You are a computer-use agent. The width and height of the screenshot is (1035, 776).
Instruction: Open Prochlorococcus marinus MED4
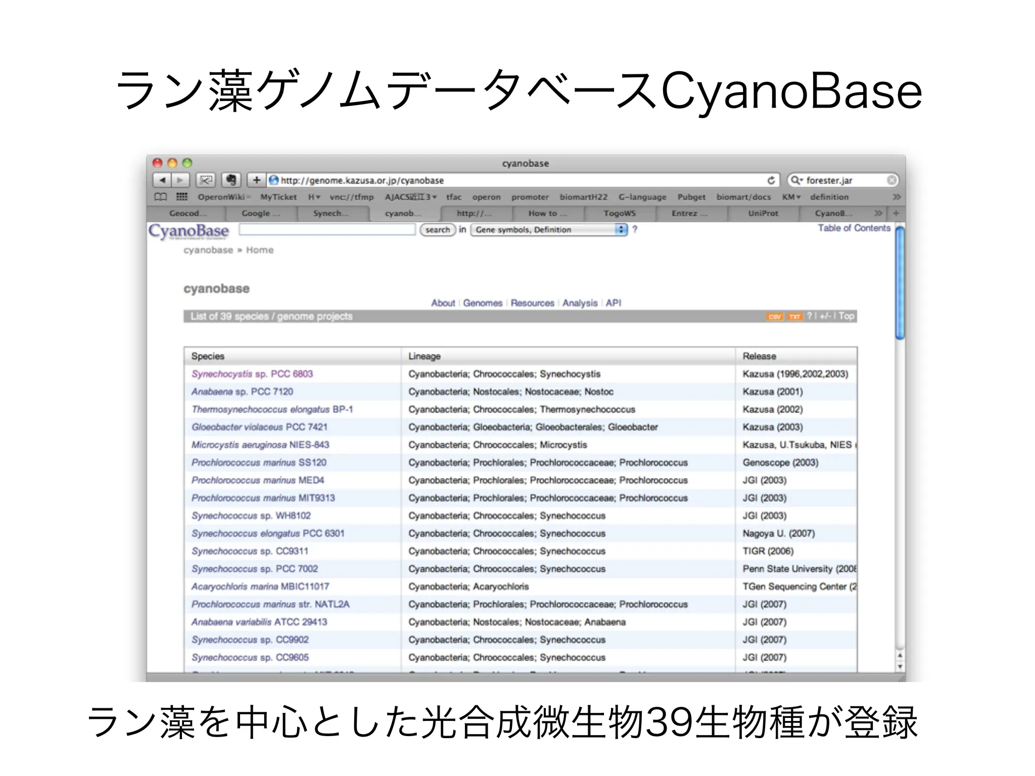[258, 480]
